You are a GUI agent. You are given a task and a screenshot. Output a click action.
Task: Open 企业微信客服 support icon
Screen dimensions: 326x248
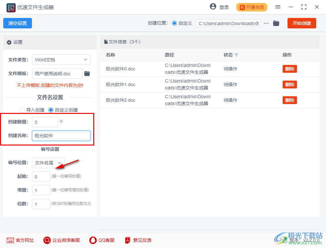[47, 240]
